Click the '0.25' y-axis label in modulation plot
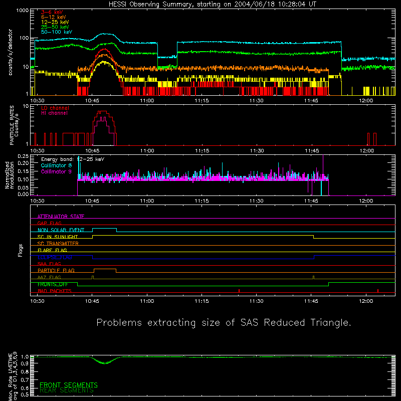Image resolution: width=401 pixels, height=401 pixels. (x=23, y=156)
